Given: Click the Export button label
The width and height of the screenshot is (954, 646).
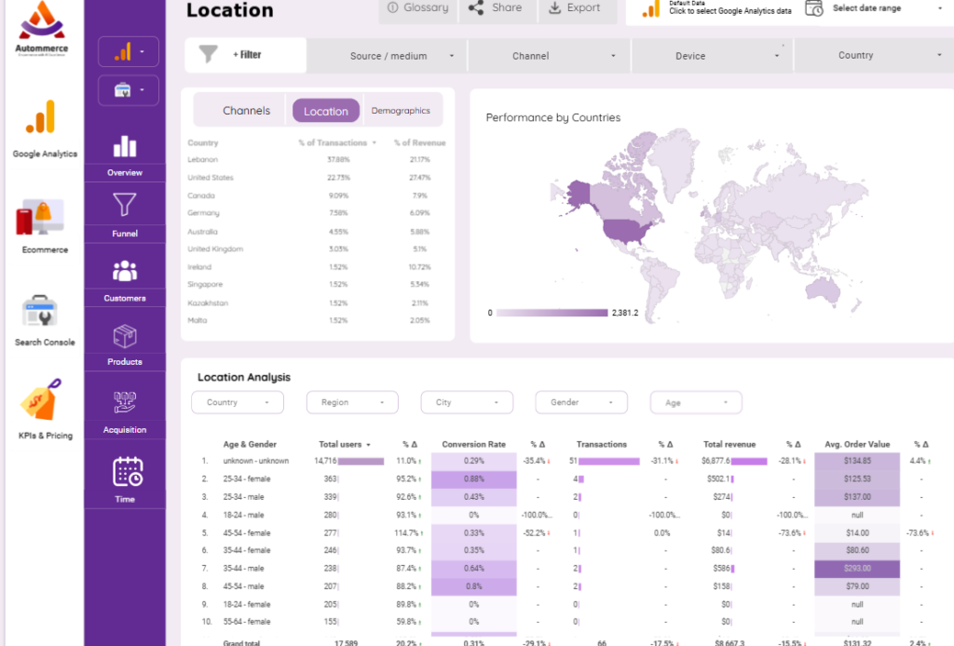Looking at the screenshot, I should click(583, 7).
